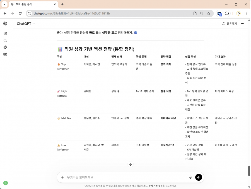Focus the 무엇이든 물어보세요 message input
Screen dimensions: 251x189
pos(126,177)
